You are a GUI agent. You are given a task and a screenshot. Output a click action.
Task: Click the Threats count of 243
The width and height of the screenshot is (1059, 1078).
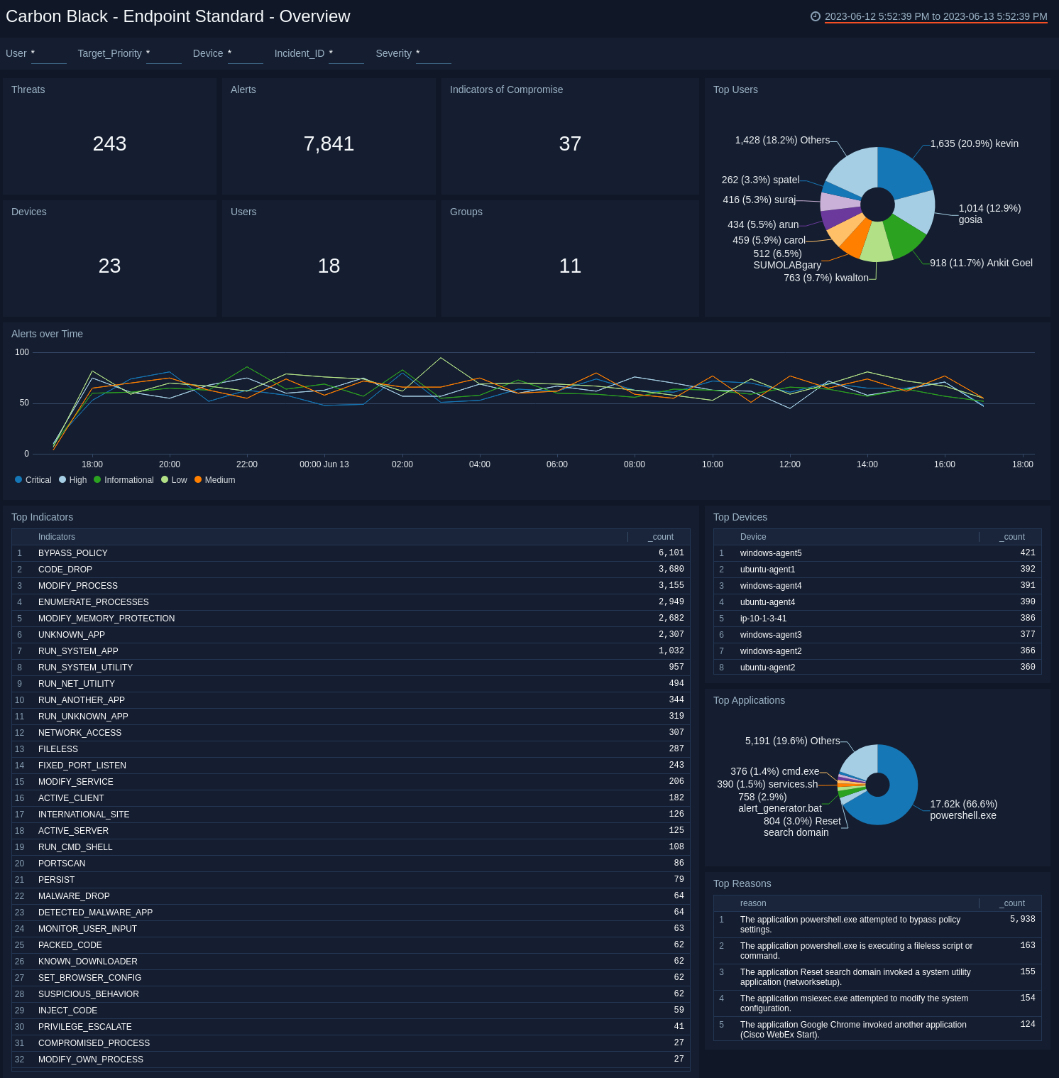pos(110,143)
